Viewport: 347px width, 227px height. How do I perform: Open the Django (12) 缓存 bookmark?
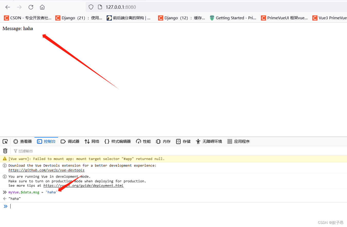click(181, 18)
